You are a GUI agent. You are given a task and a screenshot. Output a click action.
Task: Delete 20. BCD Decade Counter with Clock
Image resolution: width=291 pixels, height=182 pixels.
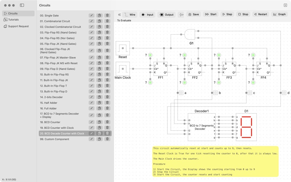pyautogui.click(x=107, y=133)
